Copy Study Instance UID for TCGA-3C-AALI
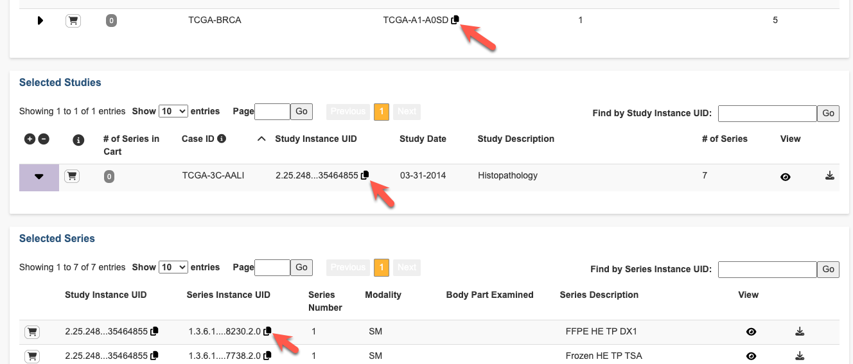The height and width of the screenshot is (364, 853). point(365,175)
